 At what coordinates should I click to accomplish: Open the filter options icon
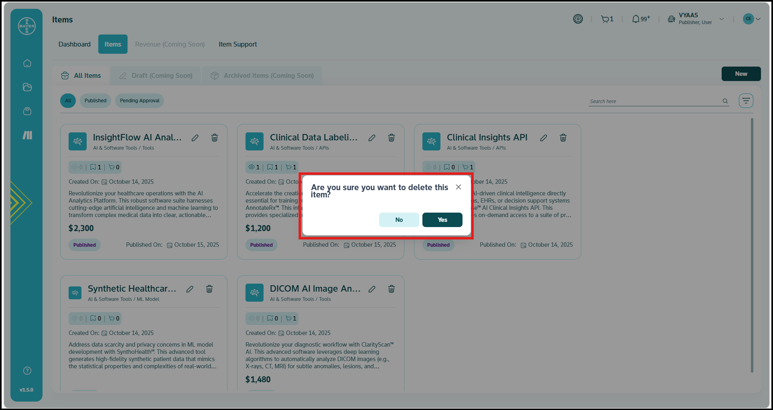pyautogui.click(x=746, y=101)
